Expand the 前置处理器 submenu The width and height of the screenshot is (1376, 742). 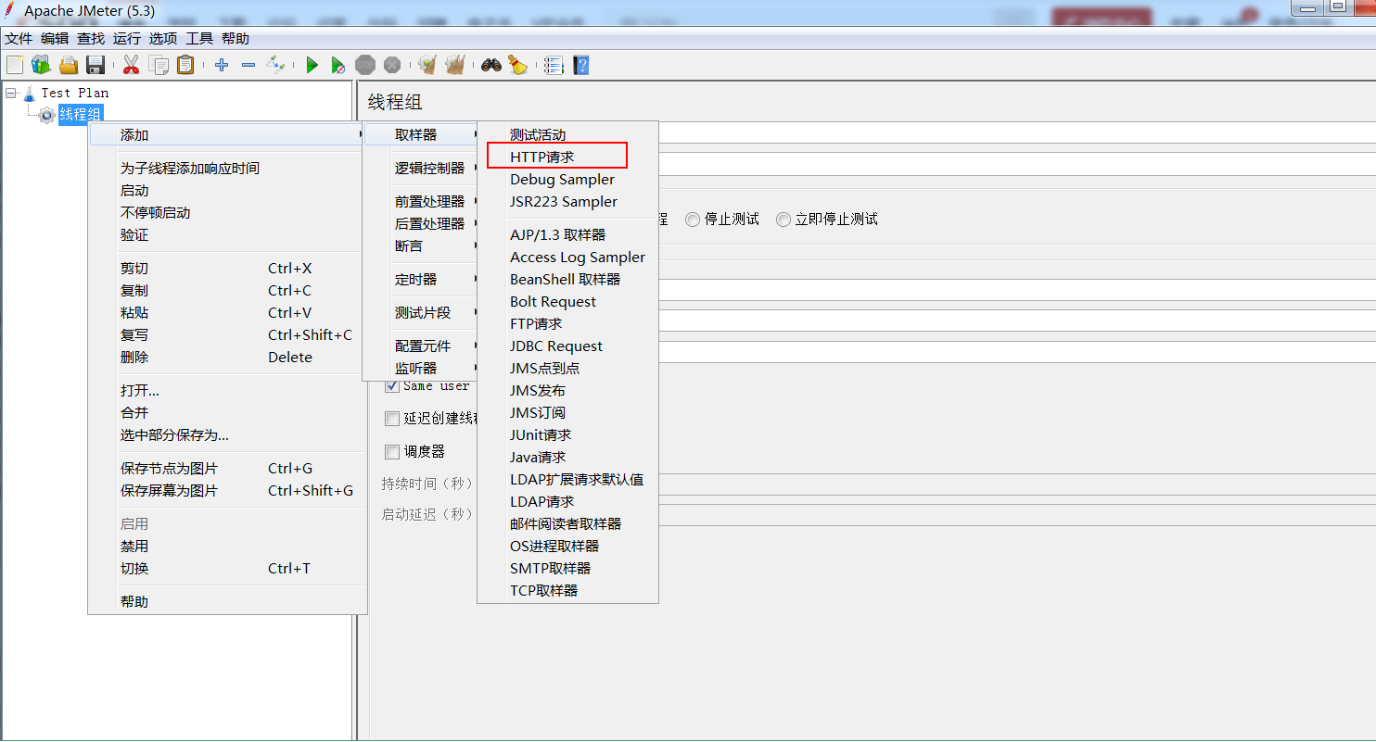tap(420, 202)
